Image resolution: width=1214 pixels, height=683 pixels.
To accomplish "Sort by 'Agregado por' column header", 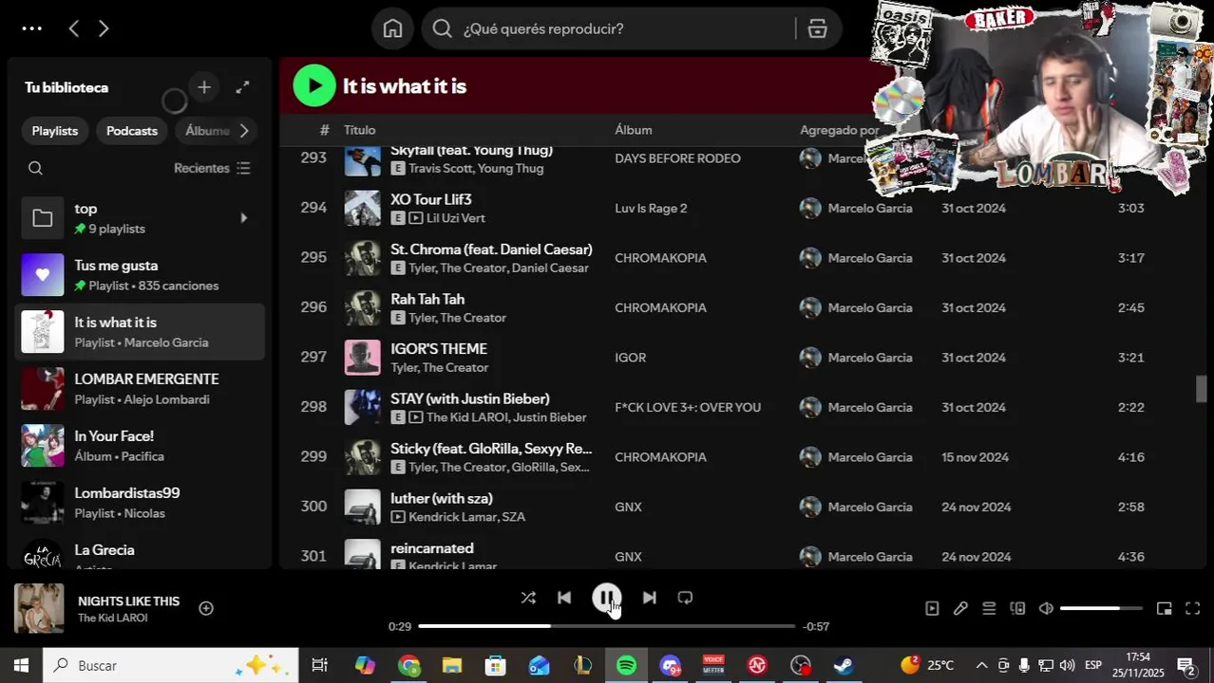I will pos(840,130).
